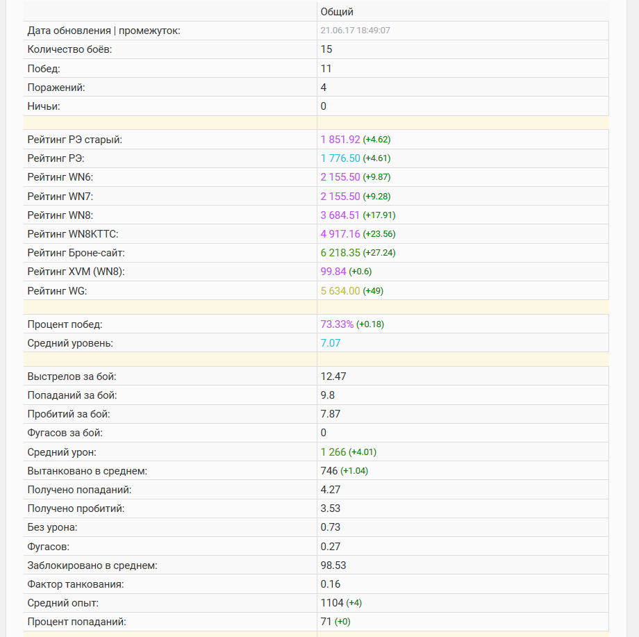Click the 'Средний урон' value 1 266

[x=333, y=452]
